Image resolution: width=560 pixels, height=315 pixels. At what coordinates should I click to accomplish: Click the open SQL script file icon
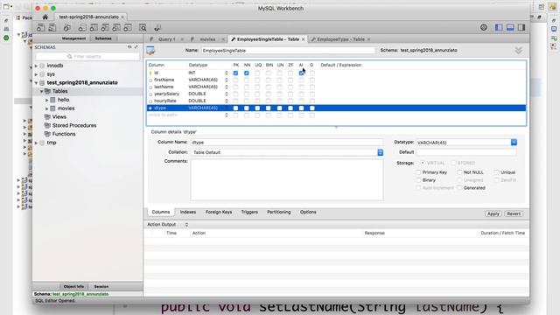pos(52,27)
